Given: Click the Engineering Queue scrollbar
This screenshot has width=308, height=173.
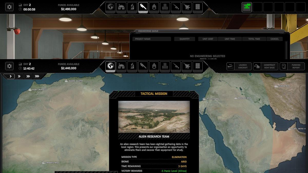Looking at the screenshot, I should [286, 50].
